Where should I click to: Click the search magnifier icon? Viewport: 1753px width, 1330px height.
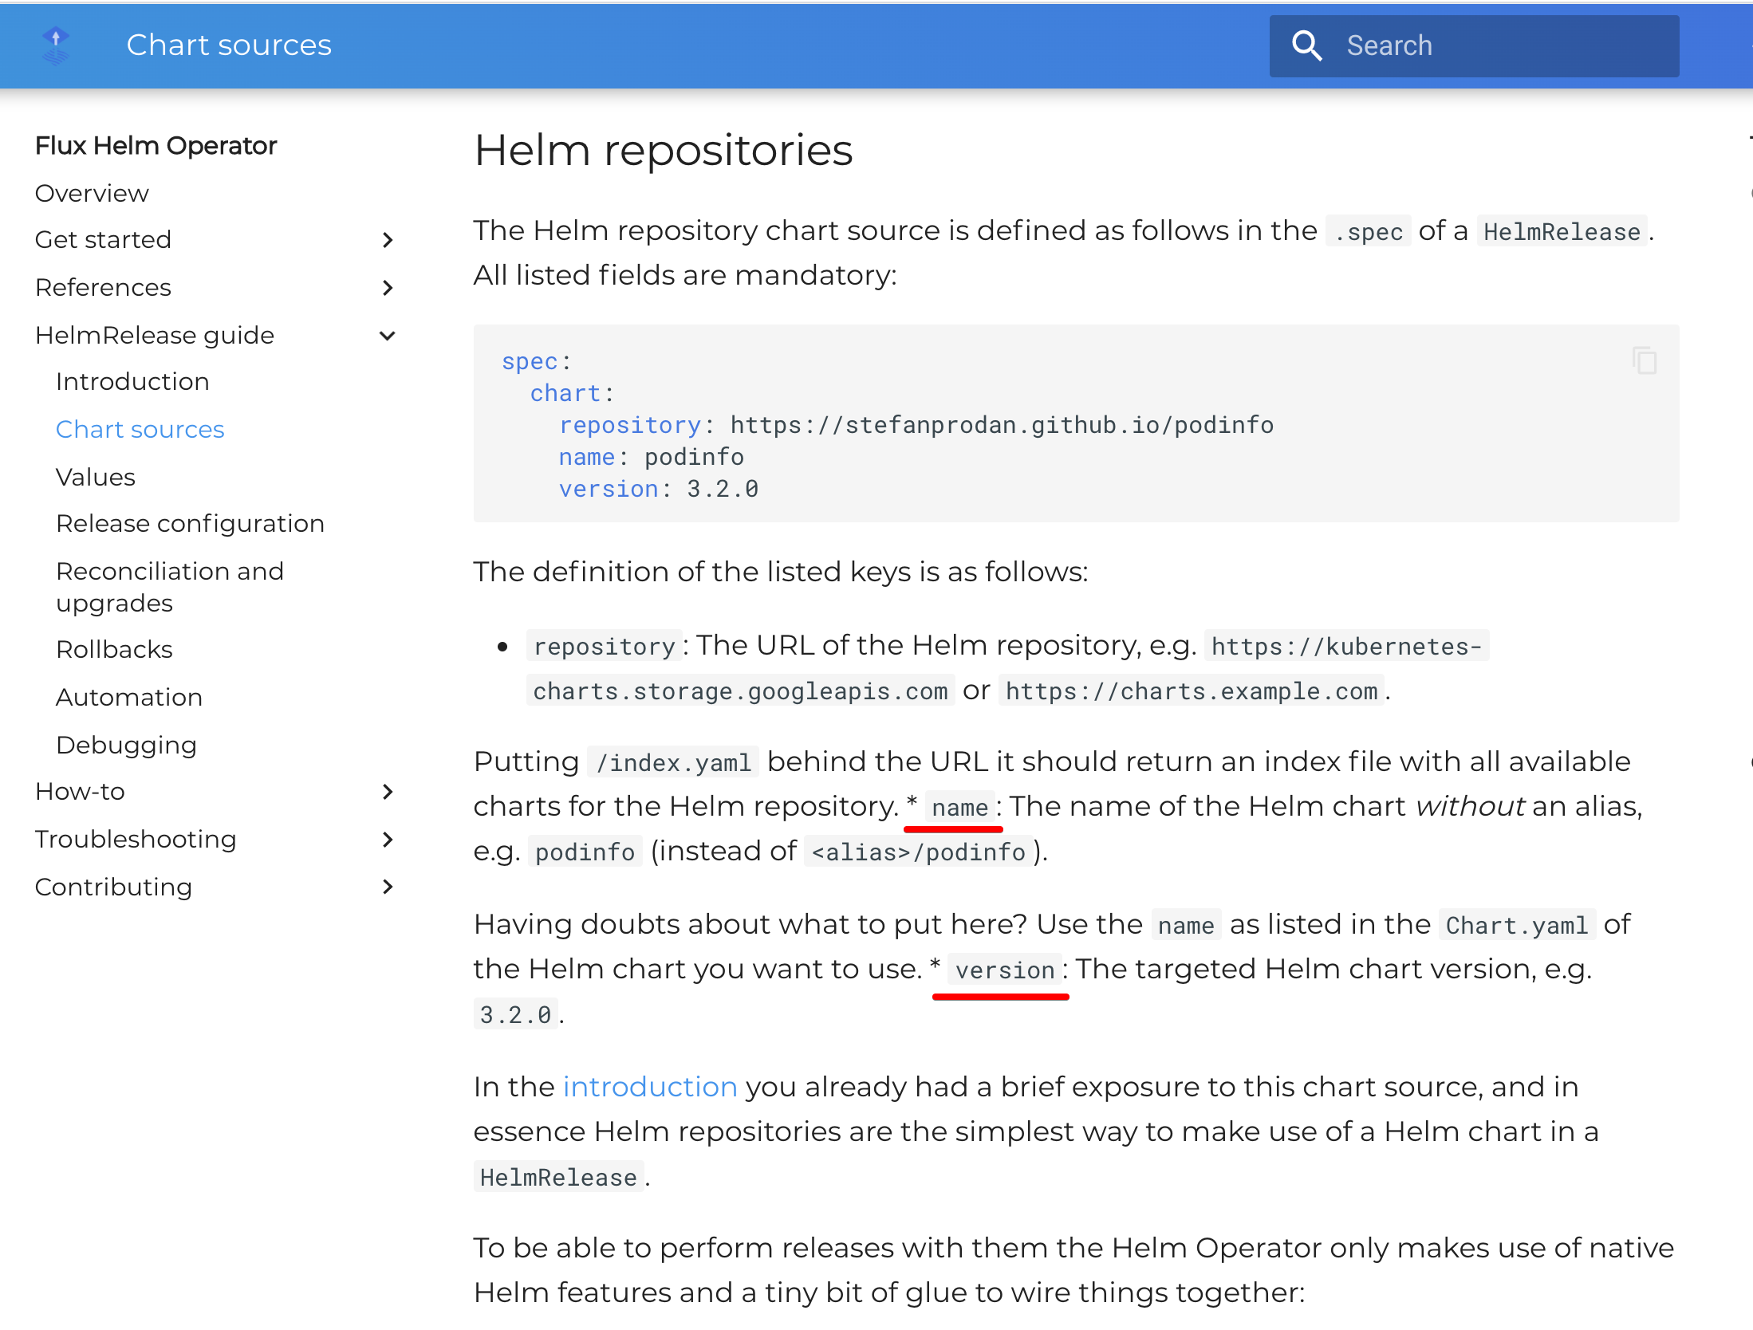tap(1306, 45)
